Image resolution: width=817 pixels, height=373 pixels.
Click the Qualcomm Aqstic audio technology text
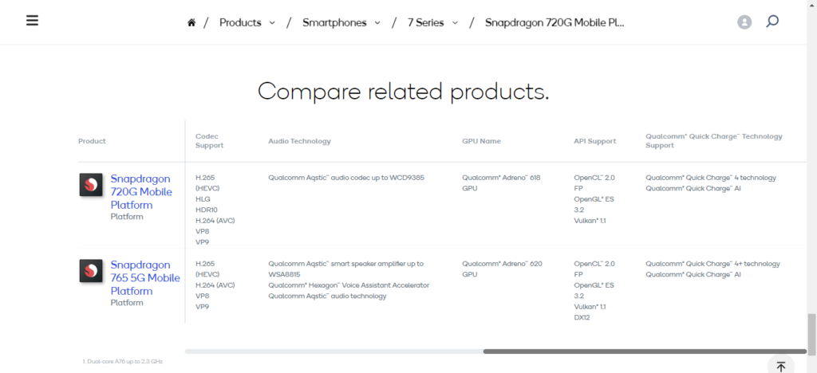(327, 296)
